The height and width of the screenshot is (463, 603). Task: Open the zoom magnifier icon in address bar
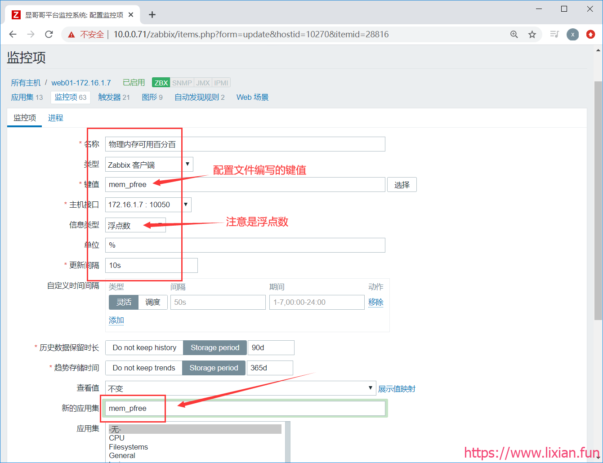pos(514,35)
